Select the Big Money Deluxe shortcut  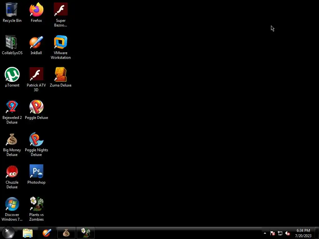12,144
